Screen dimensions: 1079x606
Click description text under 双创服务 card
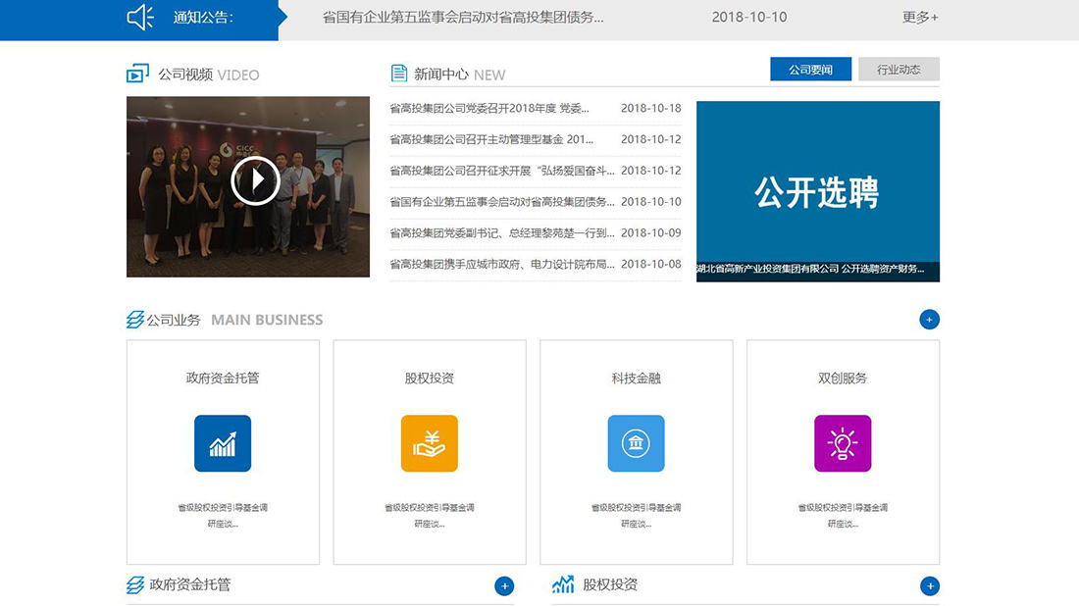tap(843, 515)
